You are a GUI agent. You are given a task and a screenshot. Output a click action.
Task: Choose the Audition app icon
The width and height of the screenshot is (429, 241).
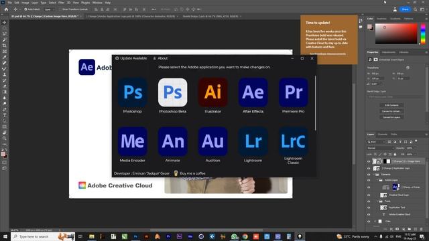pos(213,141)
